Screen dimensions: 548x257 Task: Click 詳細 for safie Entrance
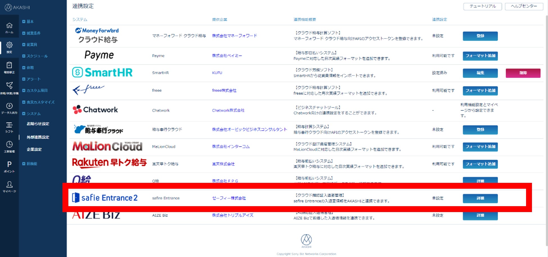tap(480, 198)
